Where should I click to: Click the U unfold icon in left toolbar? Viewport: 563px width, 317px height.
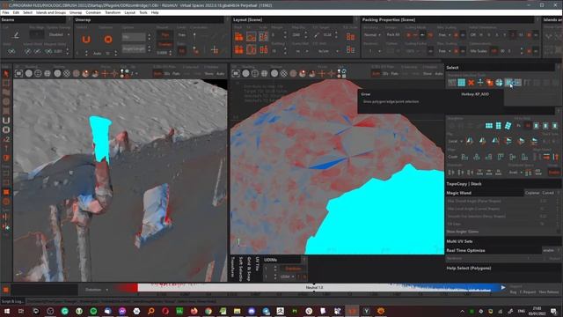(x=6, y=121)
